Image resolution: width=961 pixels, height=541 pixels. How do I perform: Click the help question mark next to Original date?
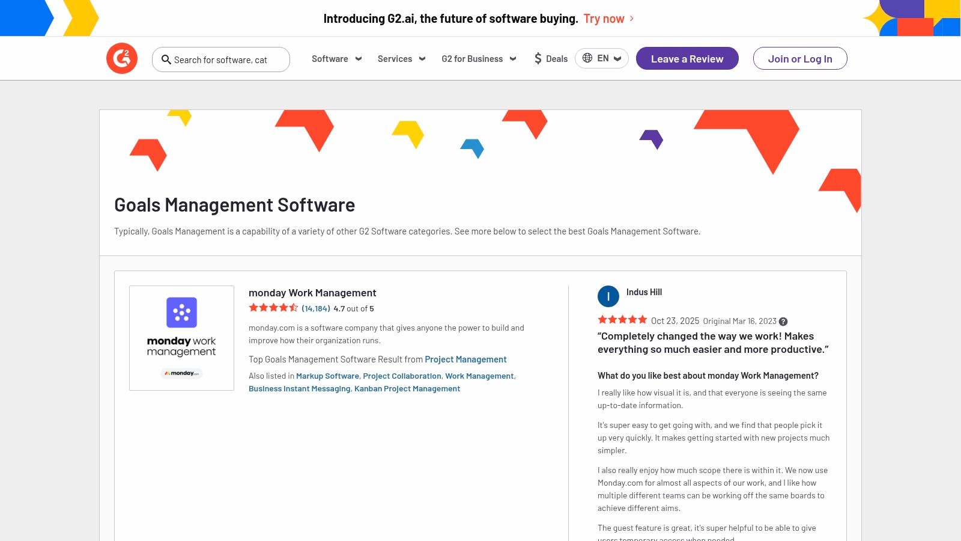[x=783, y=322]
